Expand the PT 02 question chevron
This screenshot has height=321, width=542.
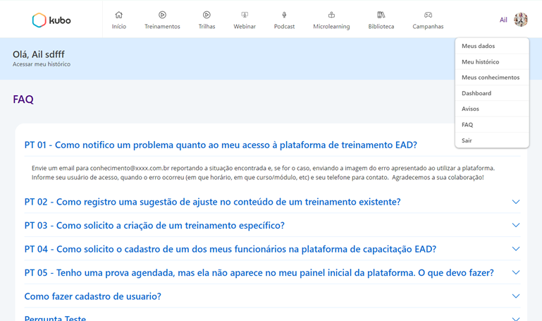pos(515,202)
